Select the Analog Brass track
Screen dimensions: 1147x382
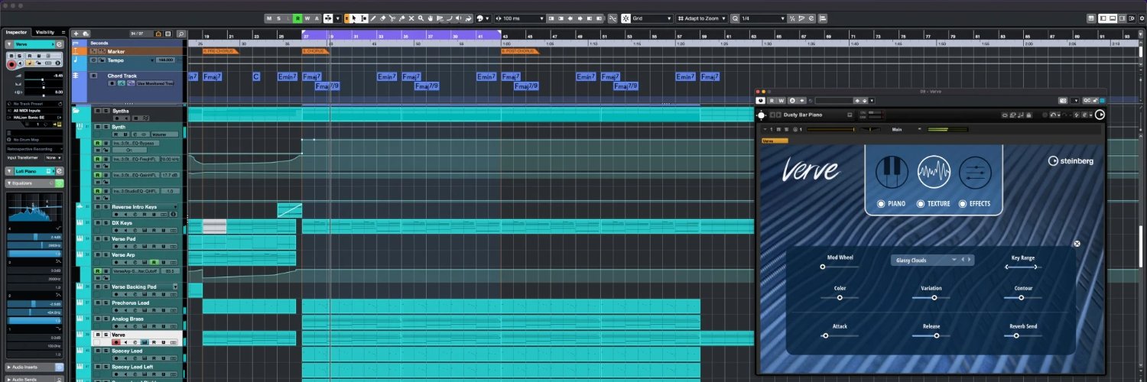[x=128, y=319]
